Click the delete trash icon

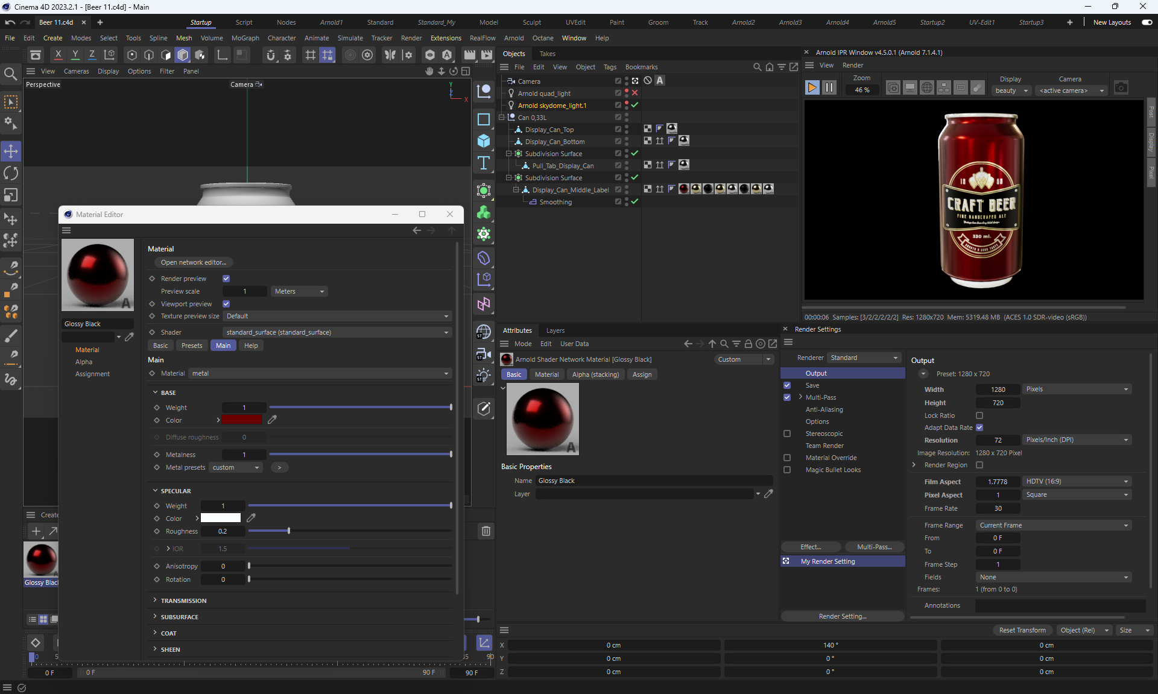pos(486,531)
